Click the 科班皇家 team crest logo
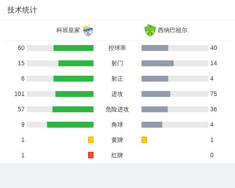Viewport: 235px width, 188px height. coord(88,30)
